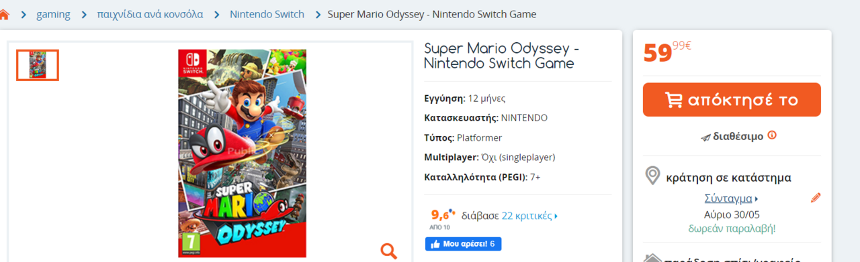The height and width of the screenshot is (262, 860).
Task: Read the 22 κριτικές reviews link
Action: pos(527,216)
